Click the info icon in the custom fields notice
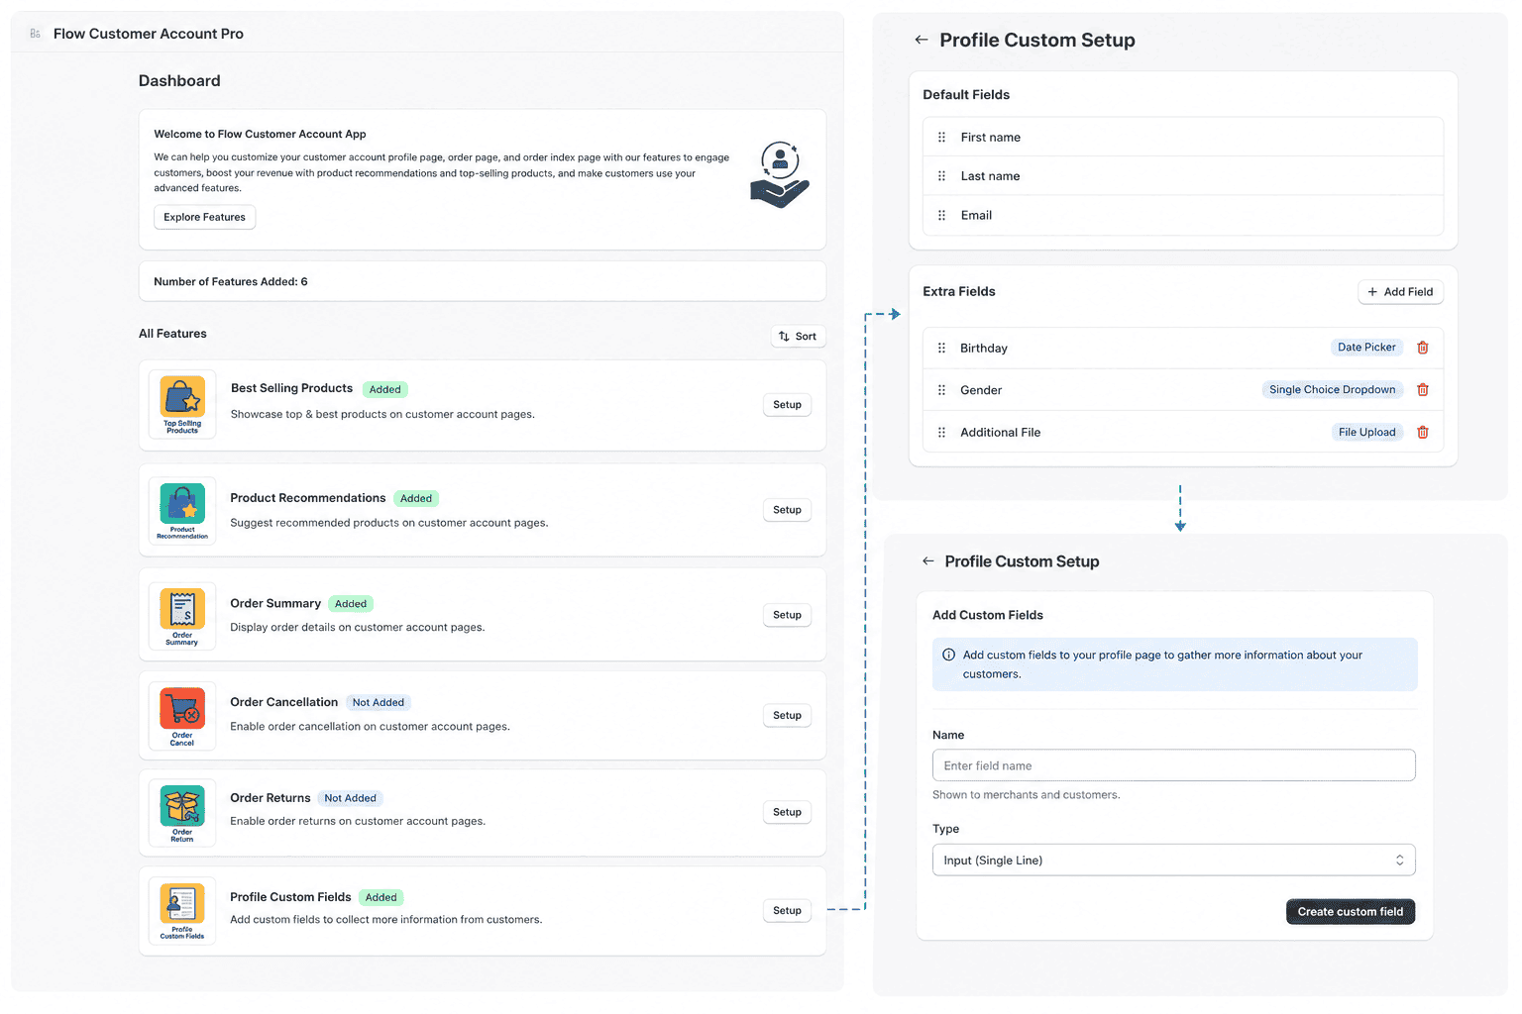 948,655
